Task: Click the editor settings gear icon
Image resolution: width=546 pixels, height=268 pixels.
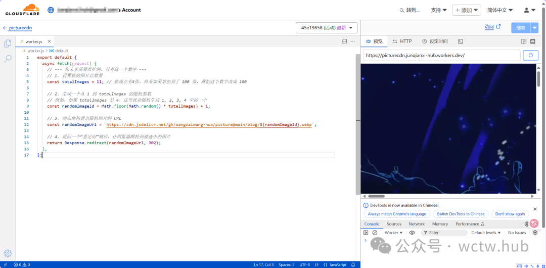Action: click(8, 253)
